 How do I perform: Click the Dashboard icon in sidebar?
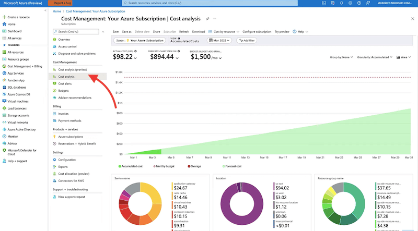4,31
